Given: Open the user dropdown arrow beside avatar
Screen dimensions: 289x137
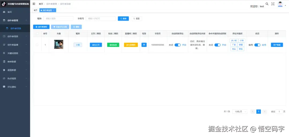Looking at the screenshot, I should [x=285, y=6].
